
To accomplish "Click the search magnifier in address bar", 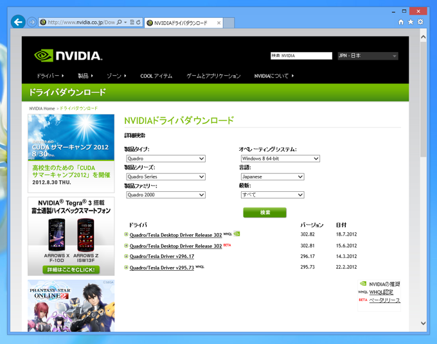I will click(x=120, y=22).
